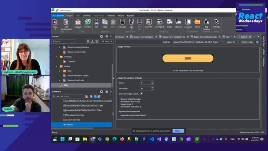Select the Connect test under Desktop
Image resolution: width=268 pixels, height=151 pixels.
[71, 62]
